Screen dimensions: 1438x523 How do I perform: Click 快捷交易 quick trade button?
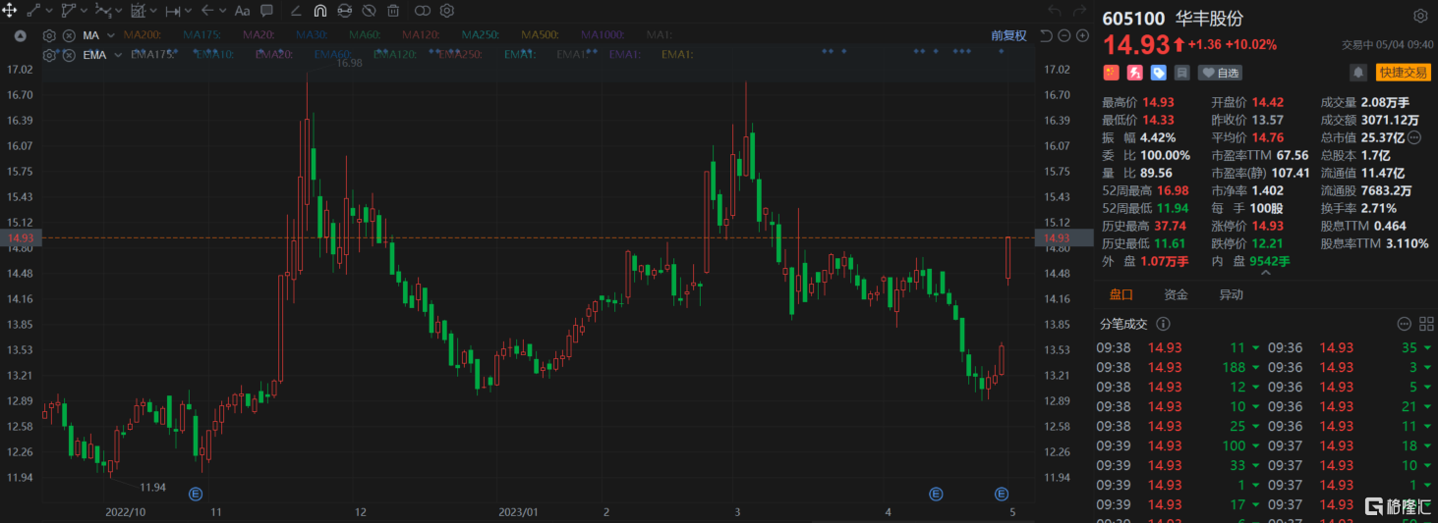[x=1403, y=73]
